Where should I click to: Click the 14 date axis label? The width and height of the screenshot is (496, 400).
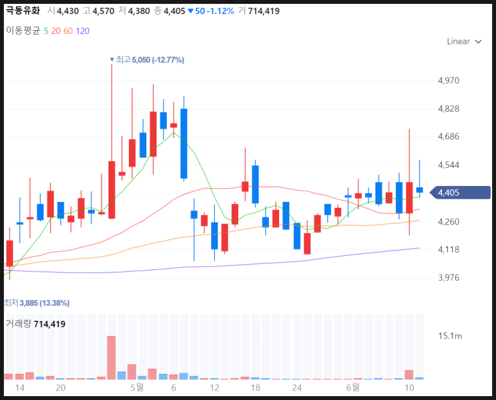tap(20, 388)
